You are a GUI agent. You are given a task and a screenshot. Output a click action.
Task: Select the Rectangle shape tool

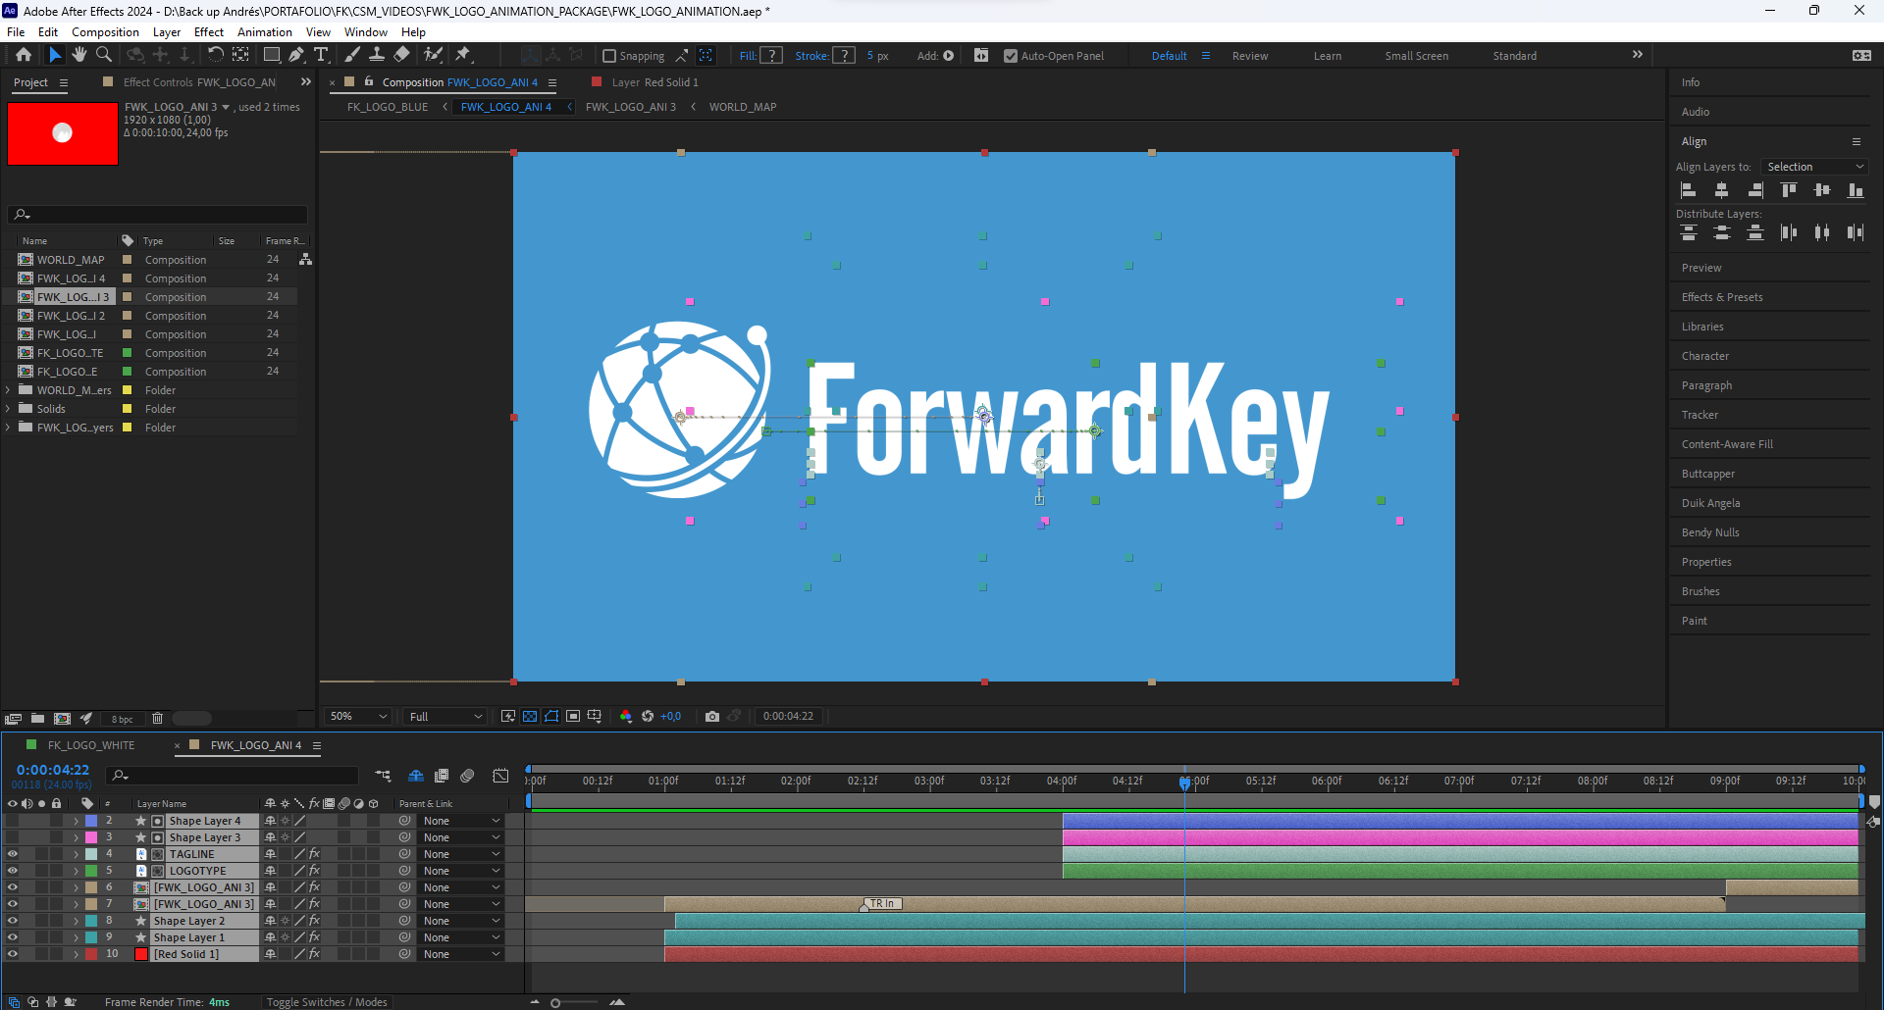pyautogui.click(x=272, y=55)
